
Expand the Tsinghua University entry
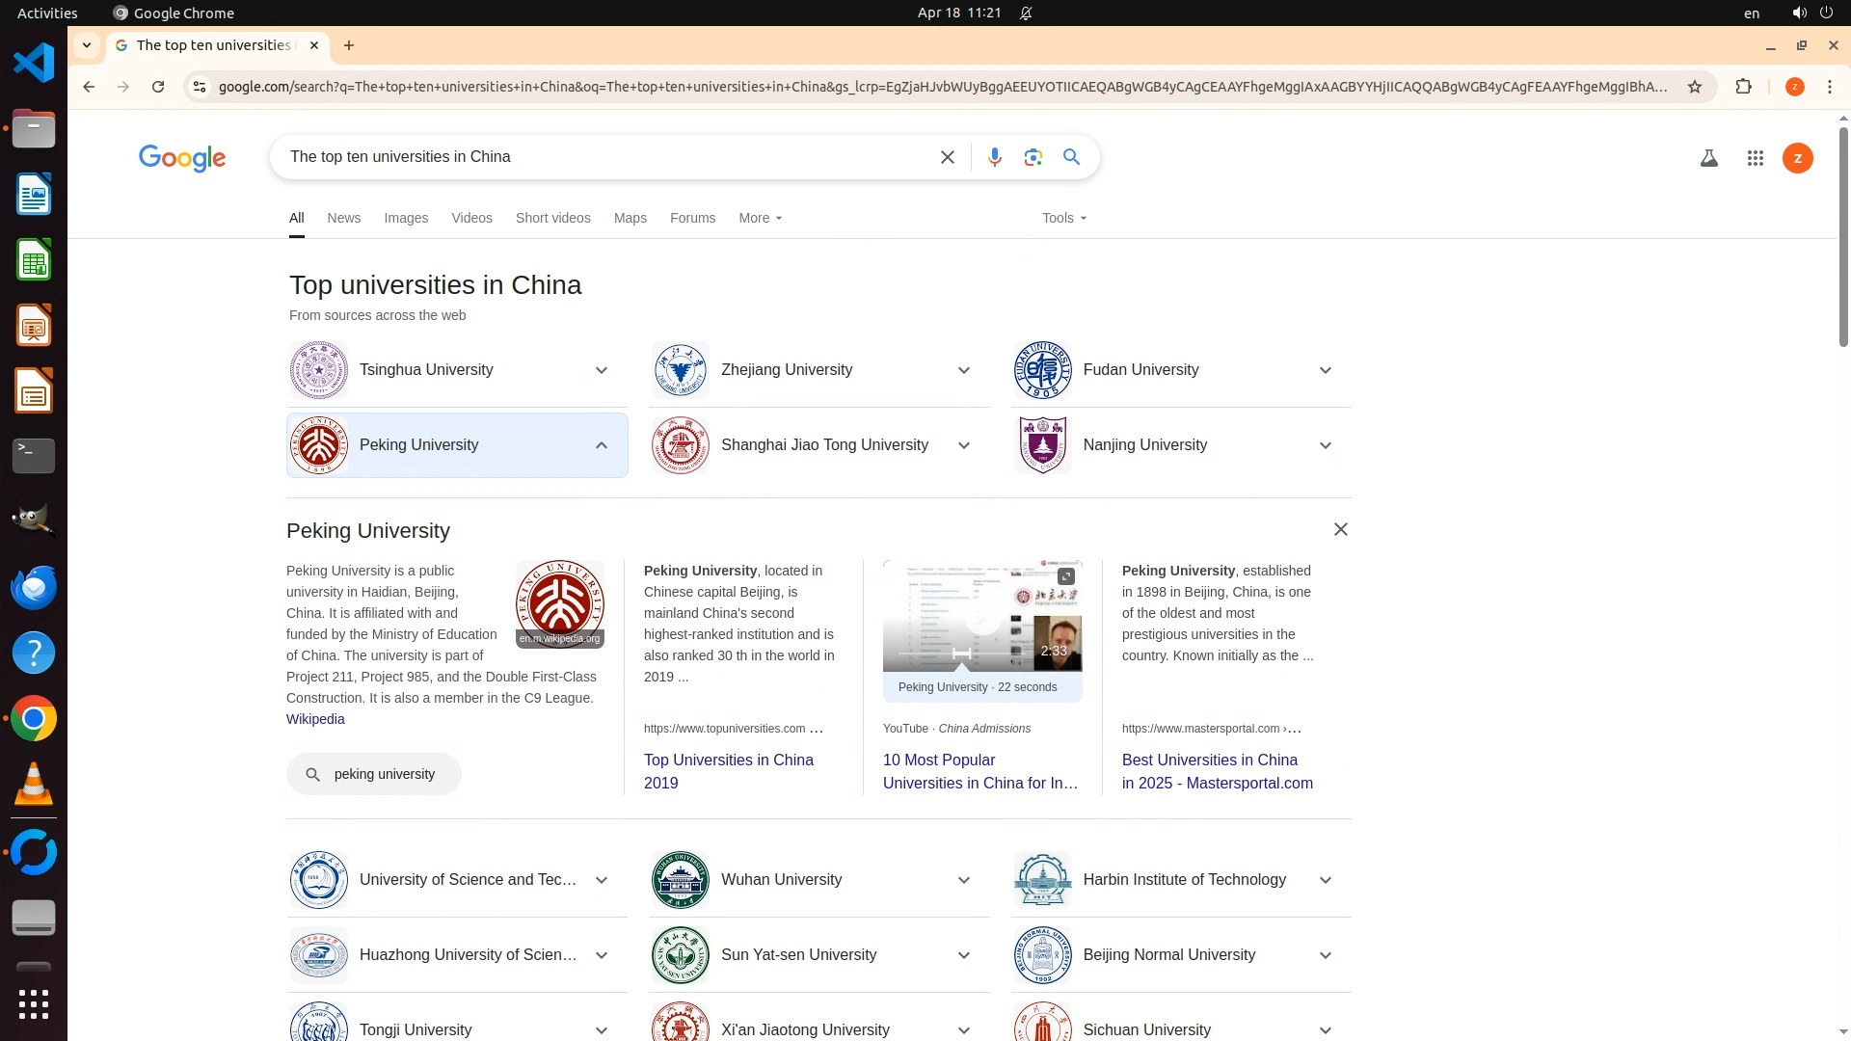click(x=602, y=370)
